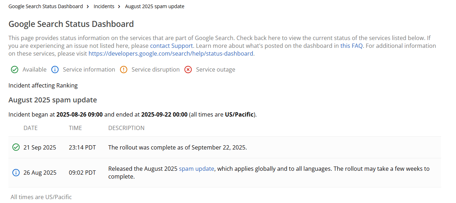456x203 pixels.
Task: Open the spam update link in description
Action: 196,169
